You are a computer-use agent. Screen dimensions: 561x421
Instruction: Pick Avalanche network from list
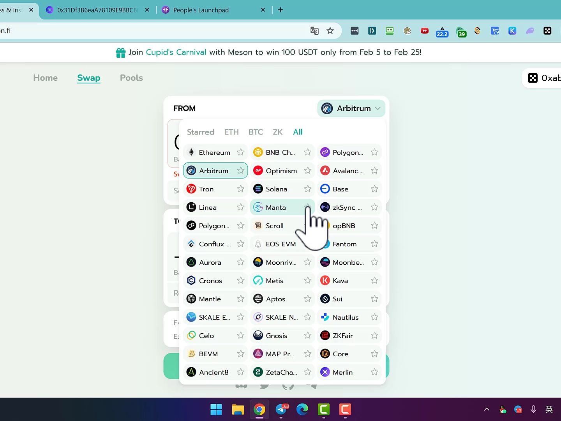pyautogui.click(x=349, y=171)
